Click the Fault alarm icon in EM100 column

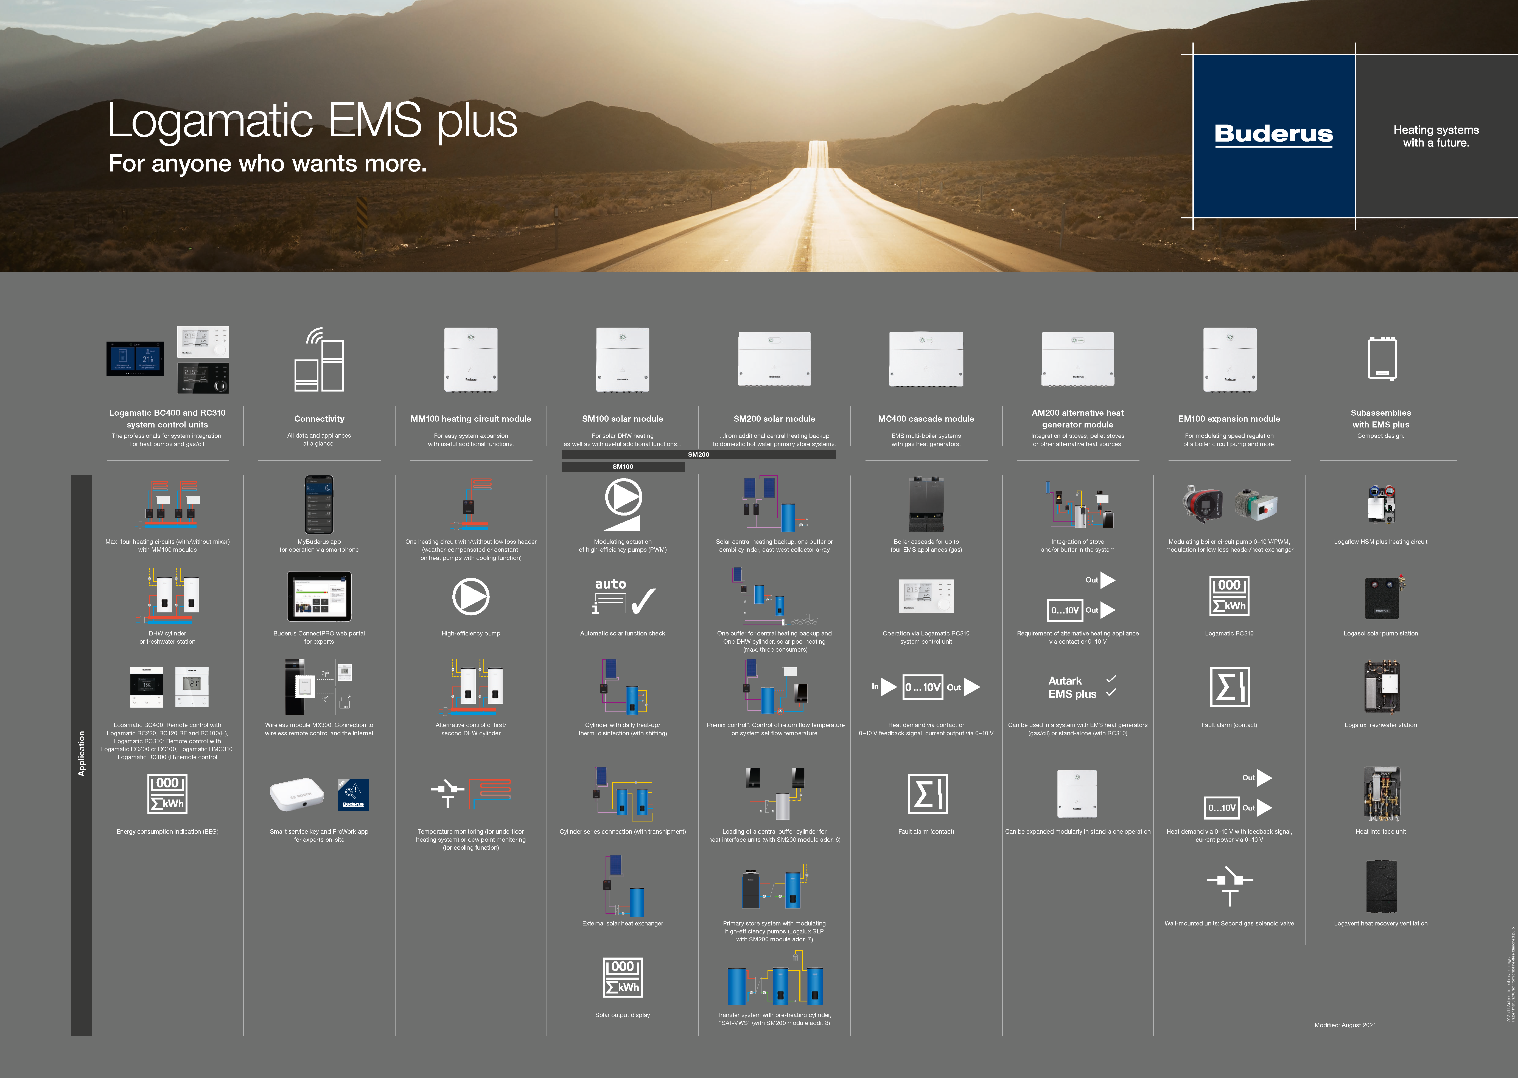1230,687
